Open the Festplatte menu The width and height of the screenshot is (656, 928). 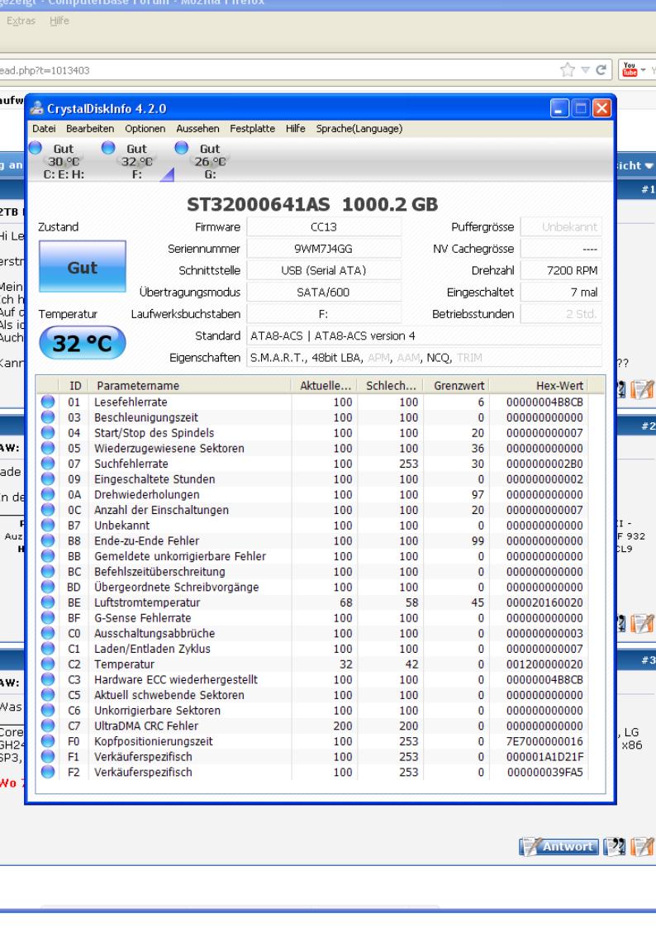253,128
